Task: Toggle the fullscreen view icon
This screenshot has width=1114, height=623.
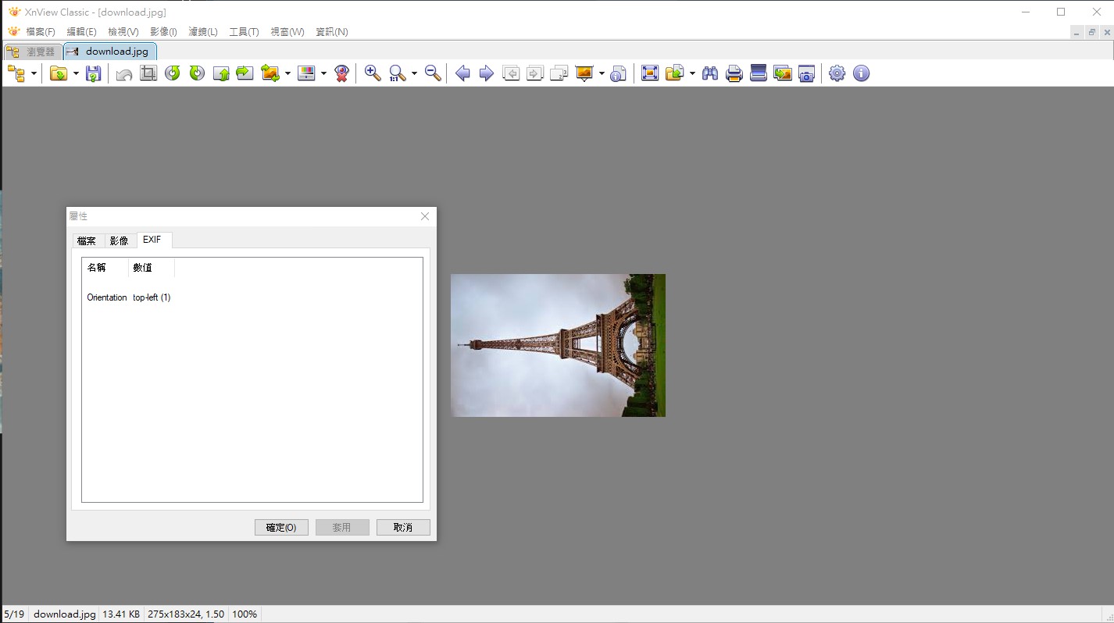Action: 650,73
